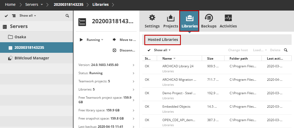
Task: Click the sidebar checkmark select icon
Action: (x=6, y=16)
